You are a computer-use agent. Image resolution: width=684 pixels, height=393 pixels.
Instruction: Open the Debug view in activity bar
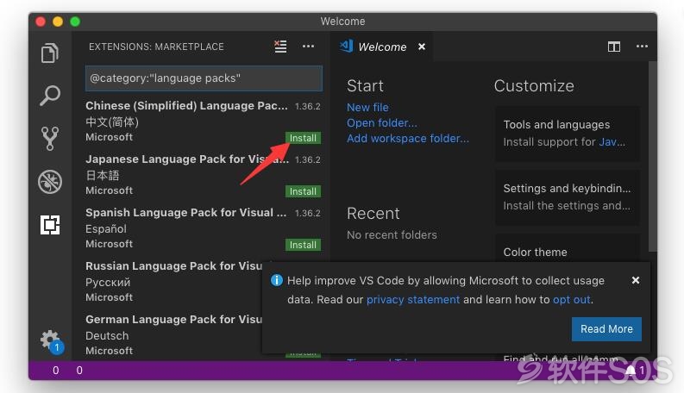click(50, 182)
